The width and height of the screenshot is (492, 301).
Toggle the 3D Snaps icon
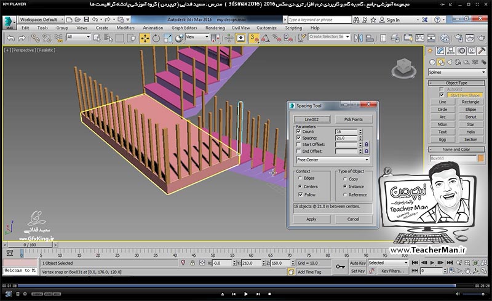pyautogui.click(x=254, y=38)
